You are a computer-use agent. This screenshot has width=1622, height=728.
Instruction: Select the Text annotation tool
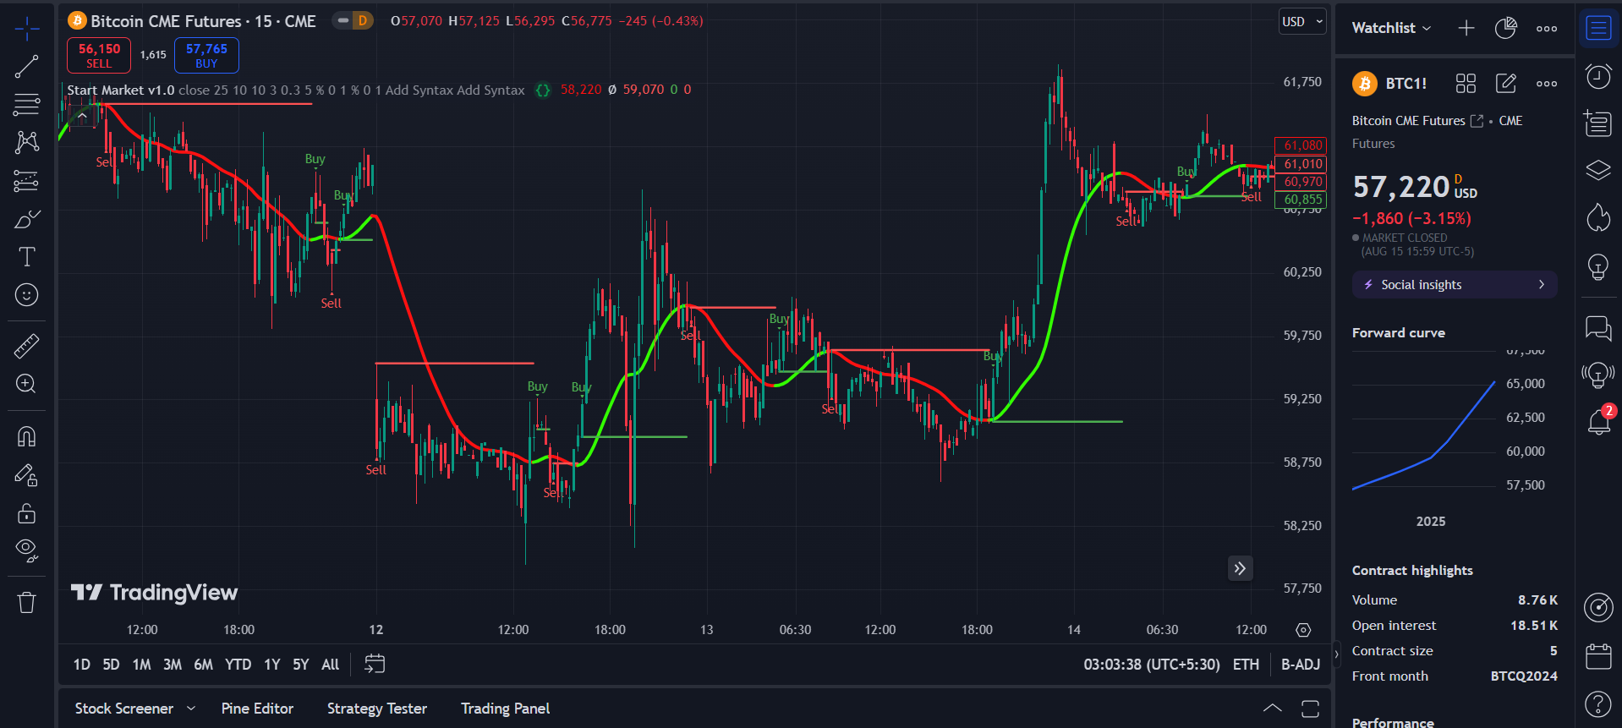coord(27,257)
